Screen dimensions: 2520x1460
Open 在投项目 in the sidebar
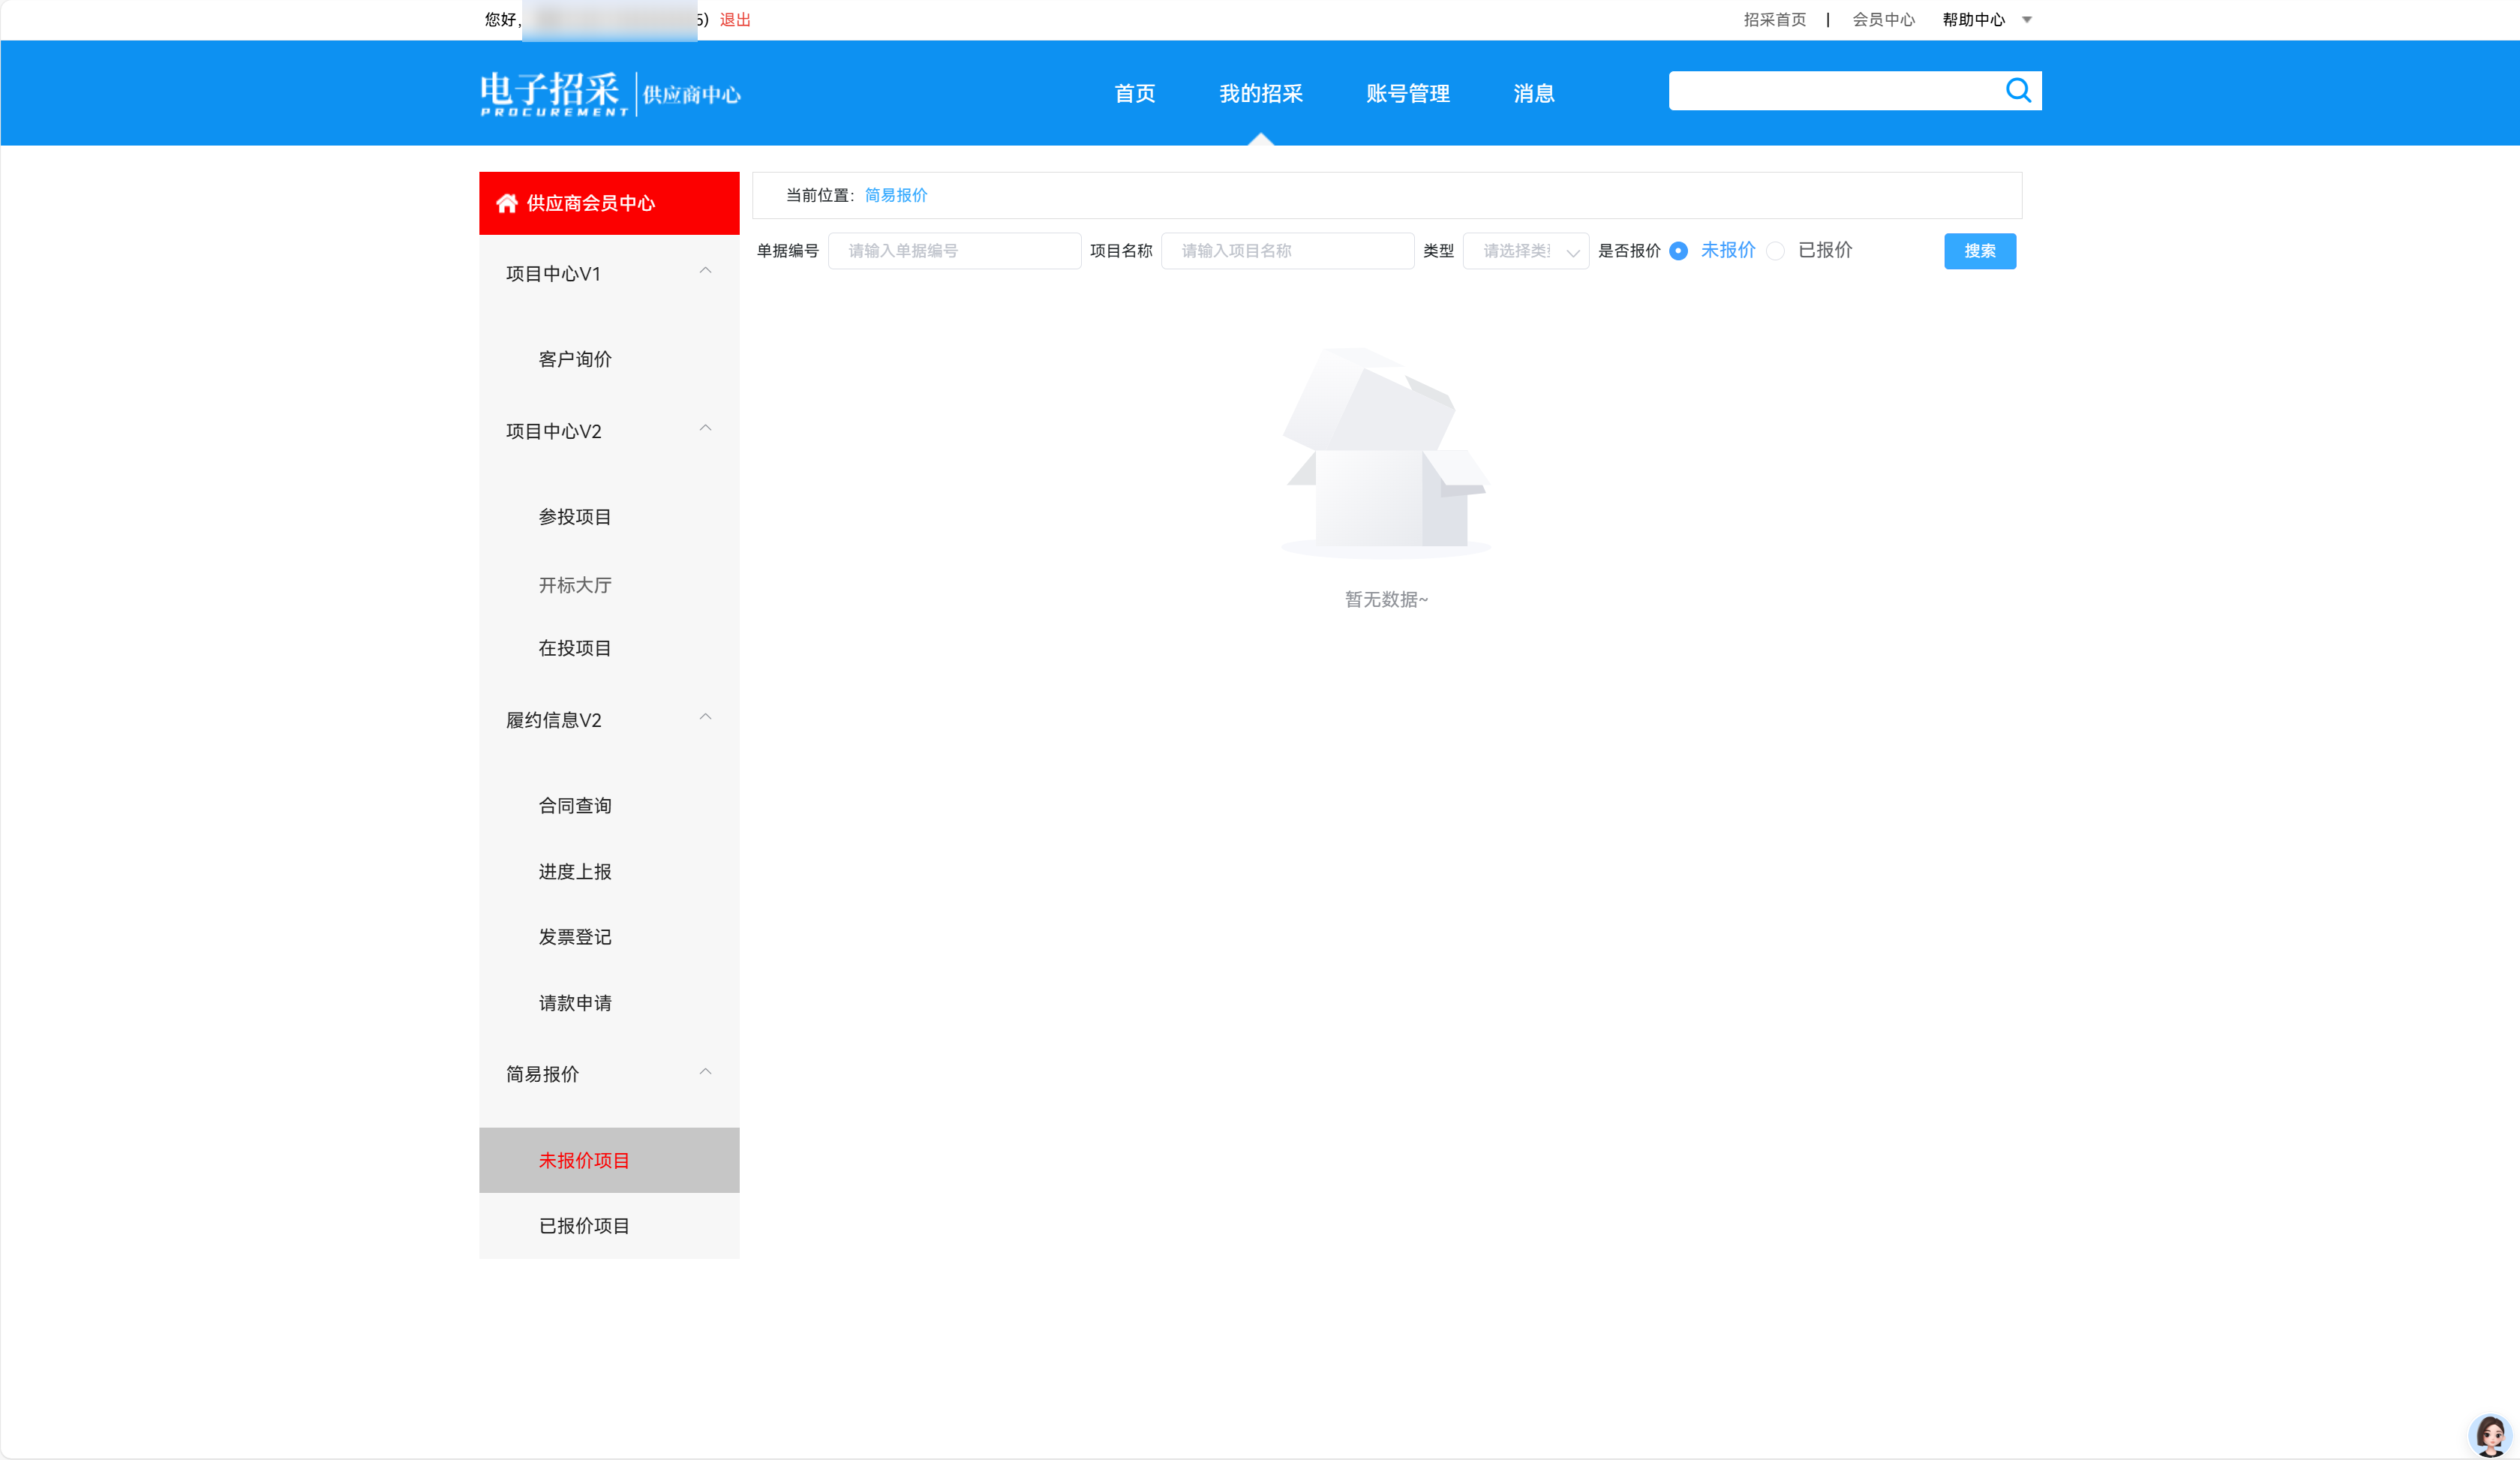[x=575, y=648]
